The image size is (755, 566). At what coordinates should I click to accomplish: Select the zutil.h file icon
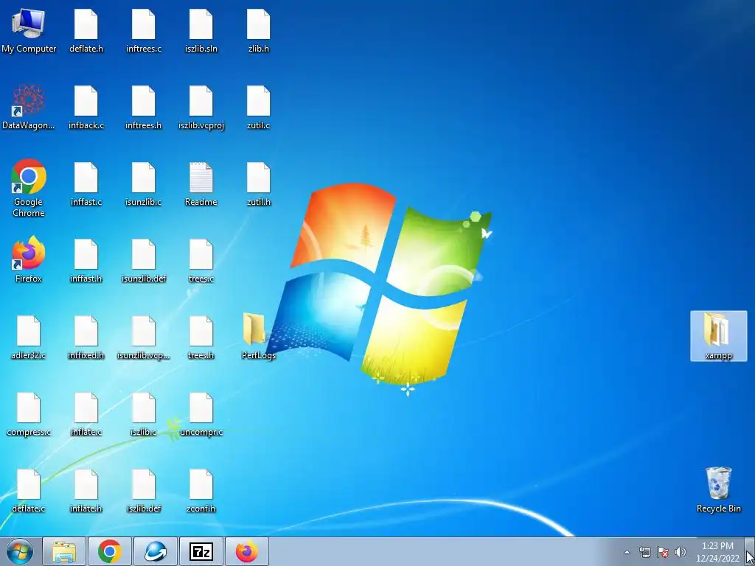coord(259,184)
